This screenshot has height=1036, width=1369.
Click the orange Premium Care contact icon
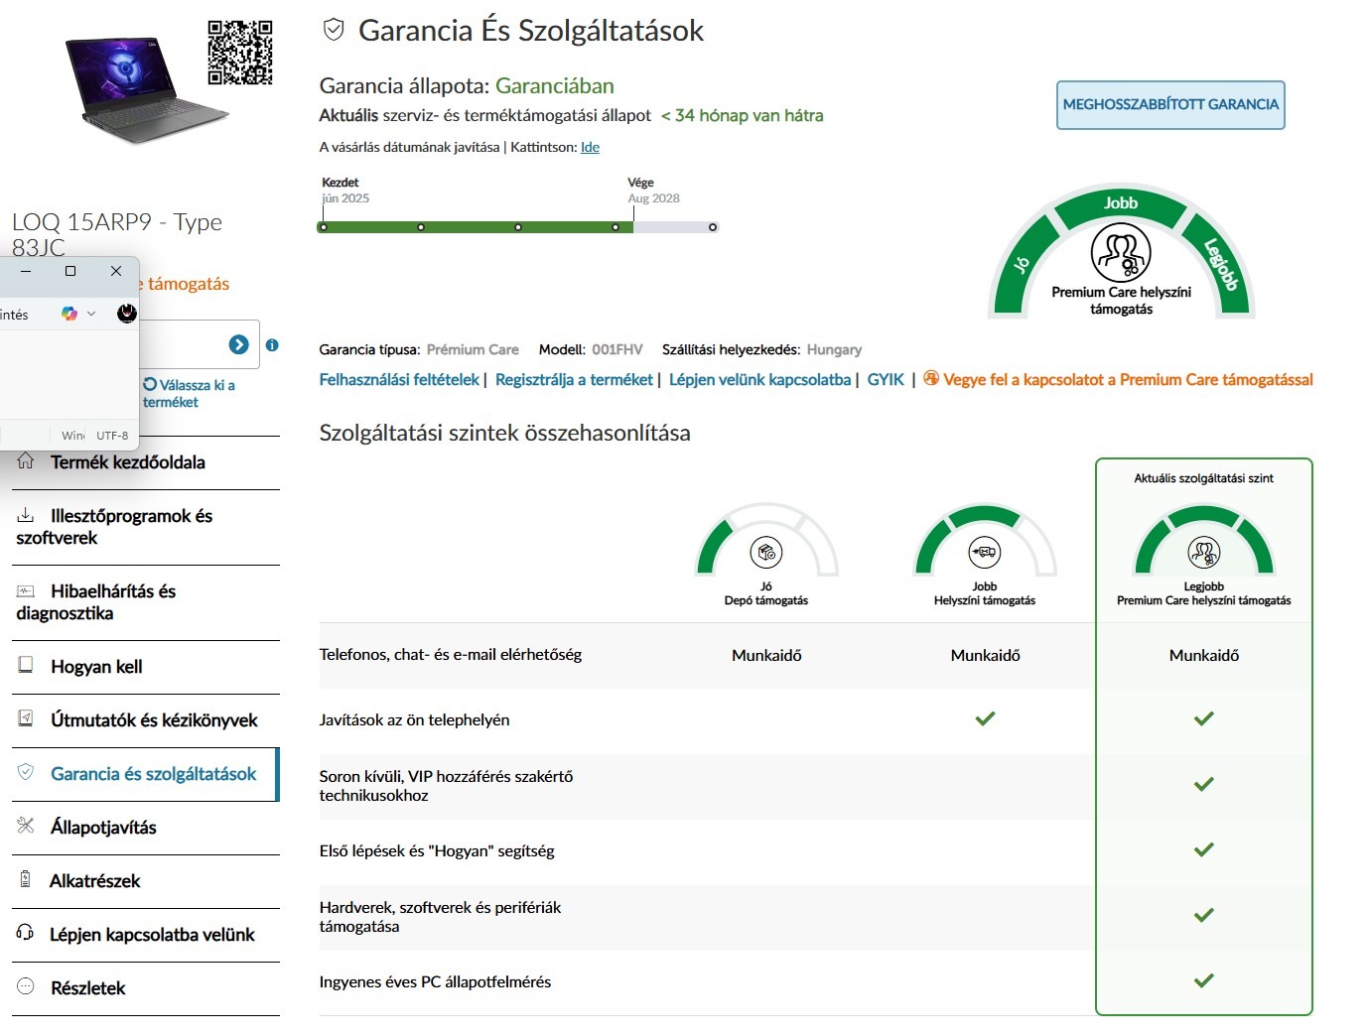(930, 378)
